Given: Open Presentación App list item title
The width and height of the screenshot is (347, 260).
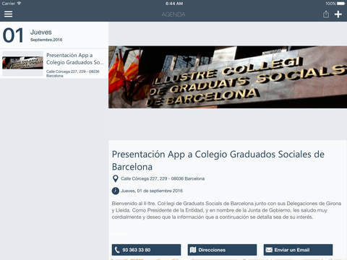Looking at the screenshot, I should pos(75,58).
